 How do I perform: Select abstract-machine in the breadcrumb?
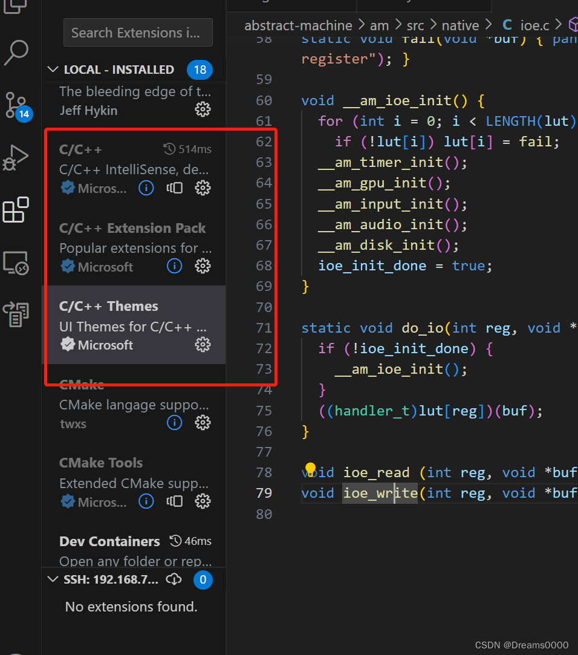click(298, 25)
